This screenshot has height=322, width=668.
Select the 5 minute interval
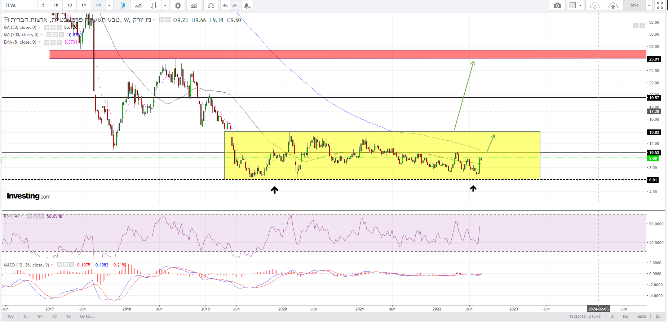pyautogui.click(x=43, y=5)
